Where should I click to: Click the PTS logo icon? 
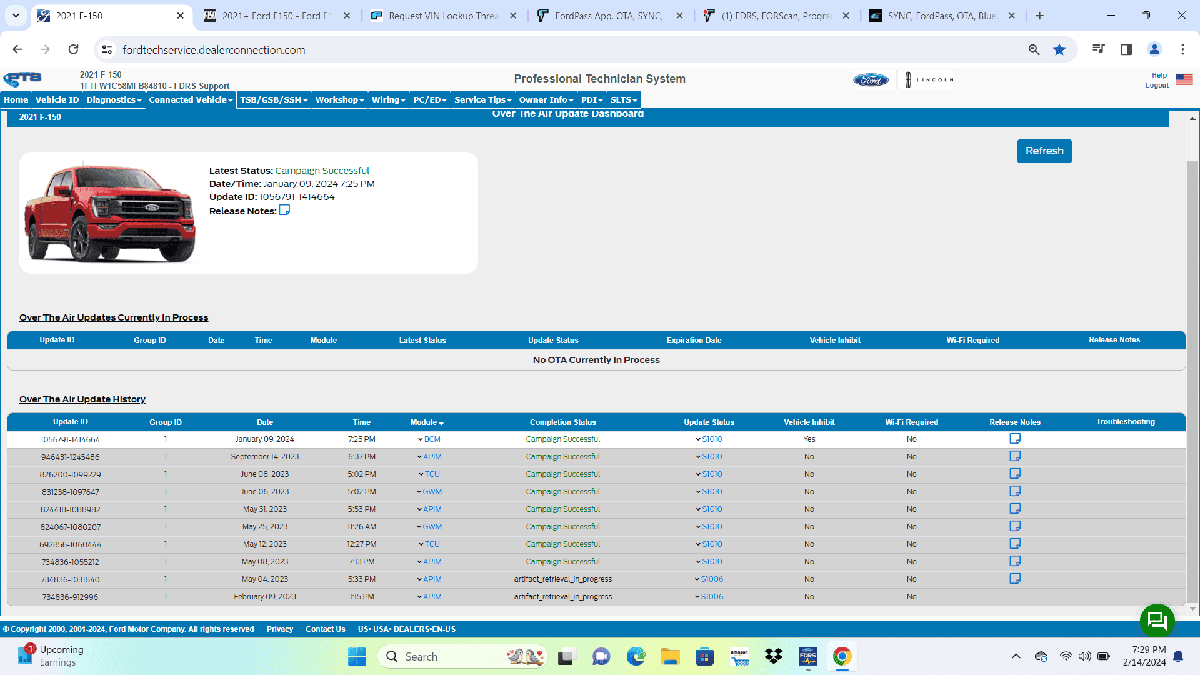[x=22, y=79]
